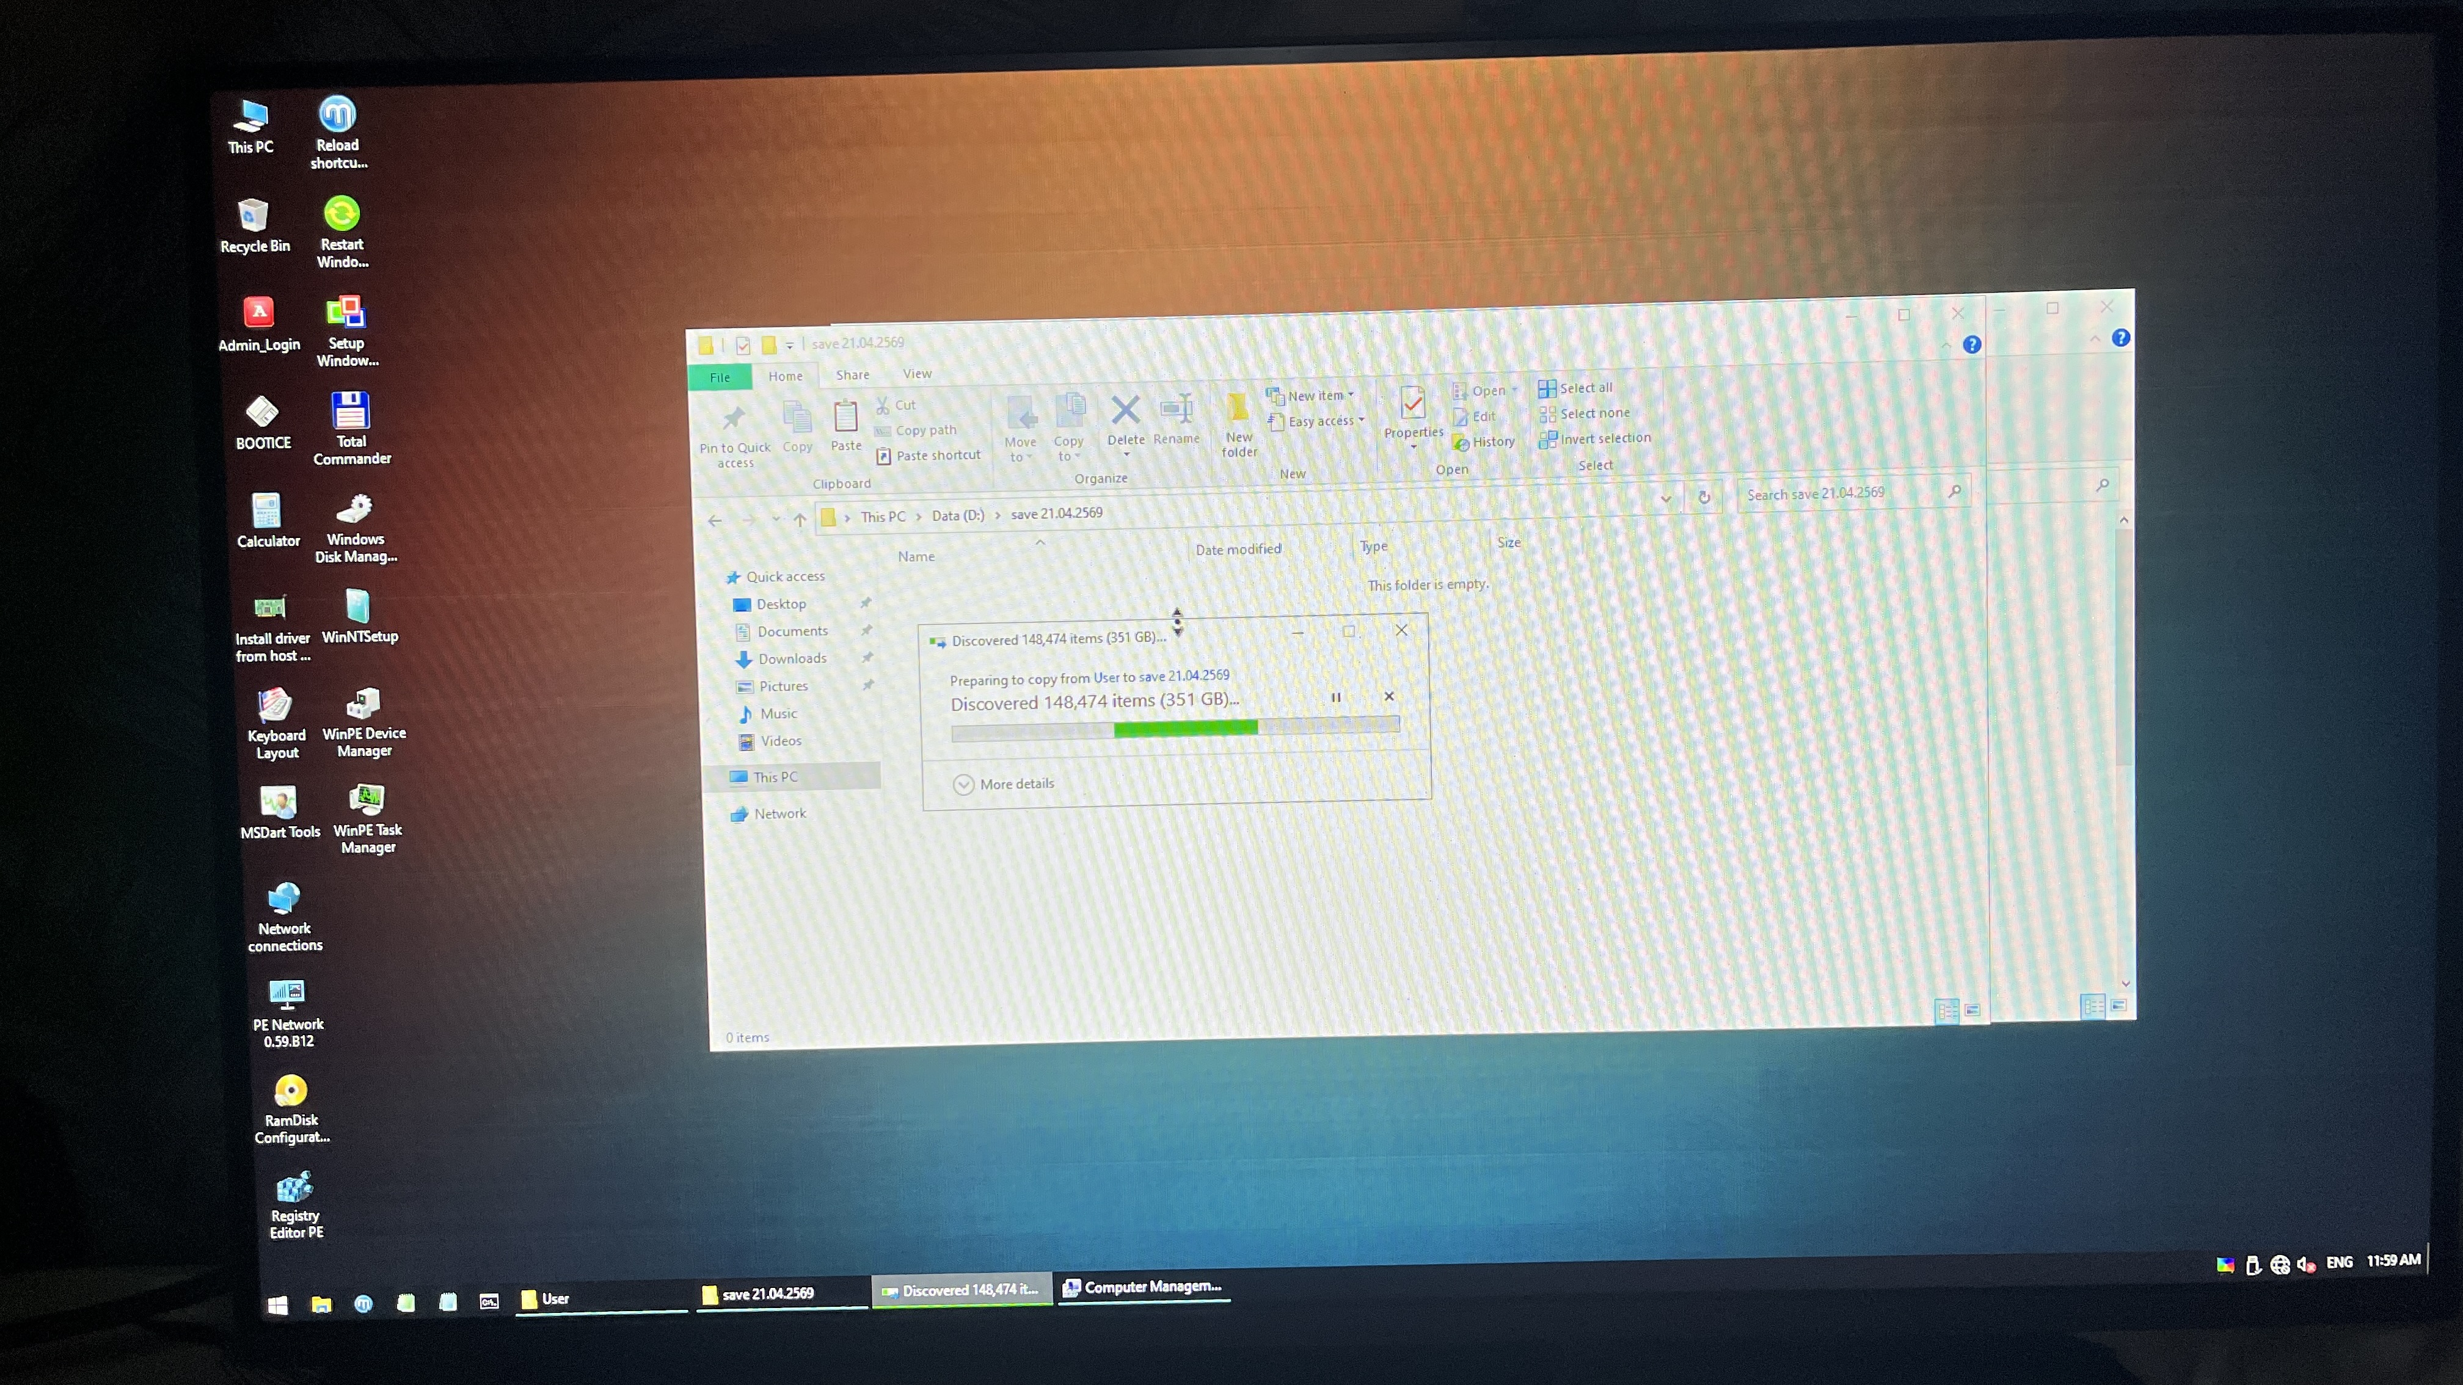Screen dimensions: 2463x1385
Task: Open the File menu tab
Action: pyautogui.click(x=720, y=377)
